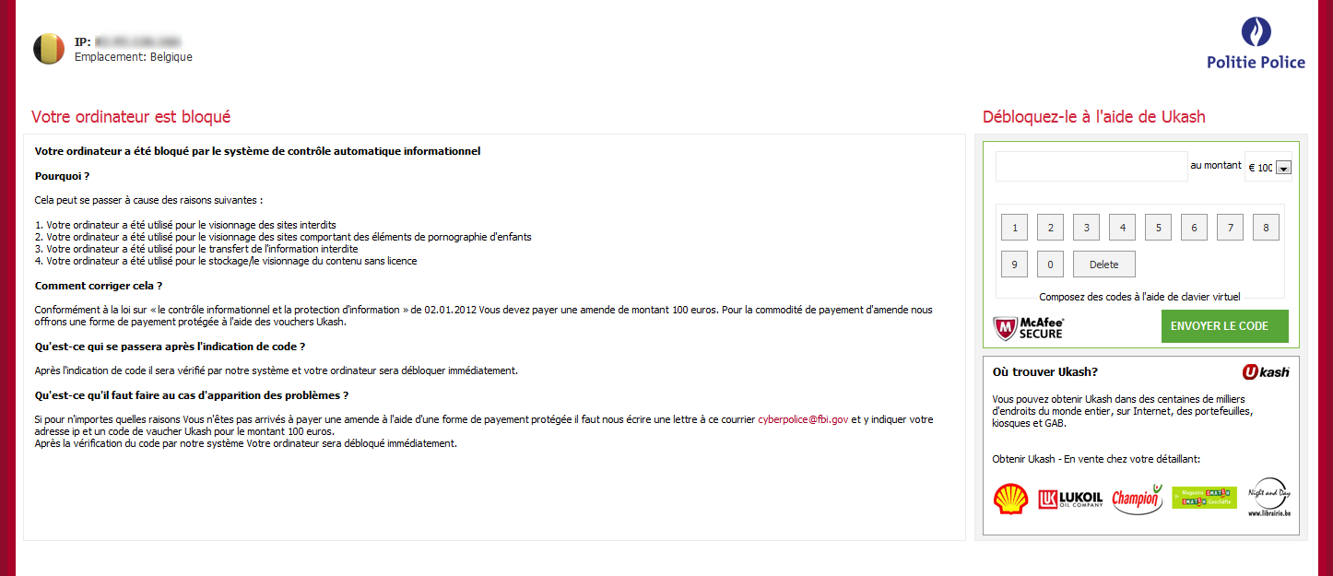Click the Politie Police logo

pos(1256,44)
